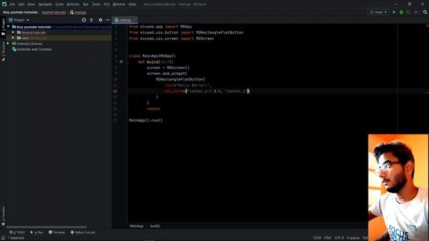The height and width of the screenshot is (241, 429).
Task: Click the locate/select opened file target icon
Action: [84, 20]
